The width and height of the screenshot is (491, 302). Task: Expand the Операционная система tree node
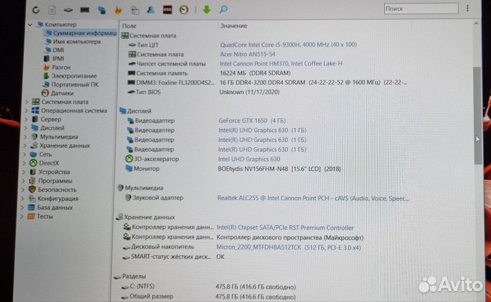click(27, 110)
